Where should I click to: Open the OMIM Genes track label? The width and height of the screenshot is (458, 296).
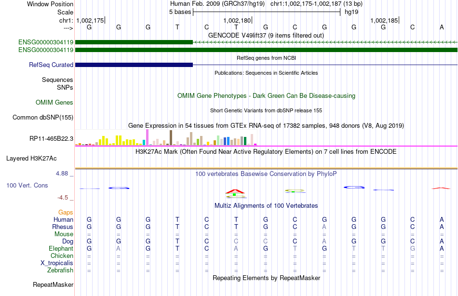tap(54, 102)
